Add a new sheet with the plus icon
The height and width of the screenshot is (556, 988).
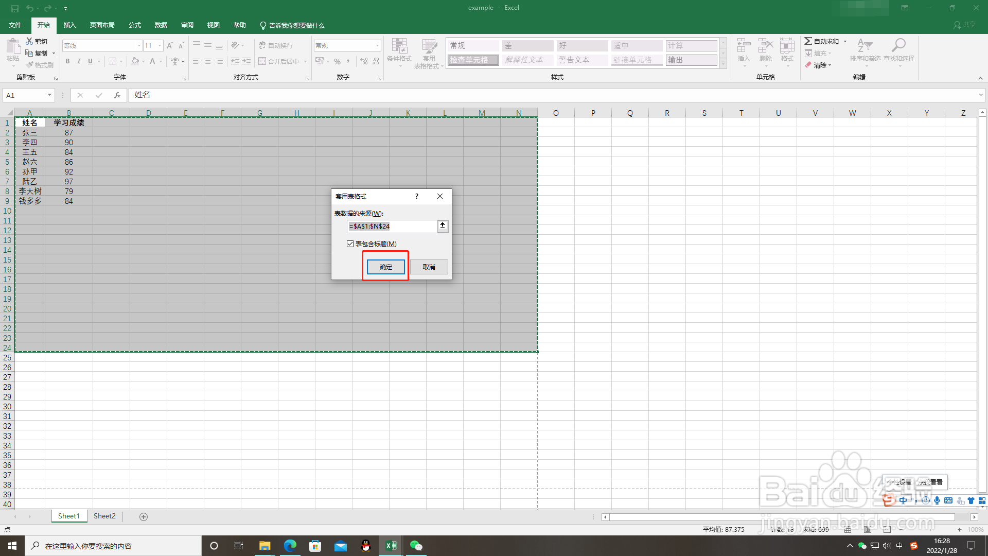144,517
